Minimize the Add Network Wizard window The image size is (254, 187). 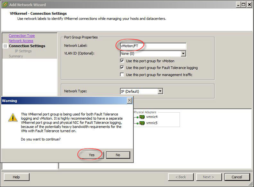point(238,4)
